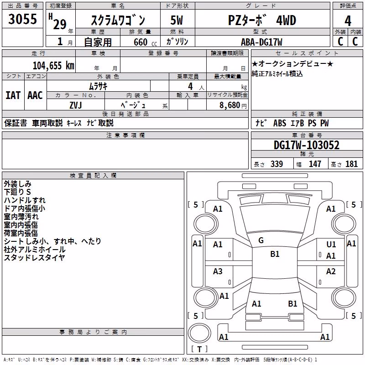Click the recycle deposit 8,680円
Image resolution: width=365 pixels, height=365 pixels.
click(x=233, y=105)
